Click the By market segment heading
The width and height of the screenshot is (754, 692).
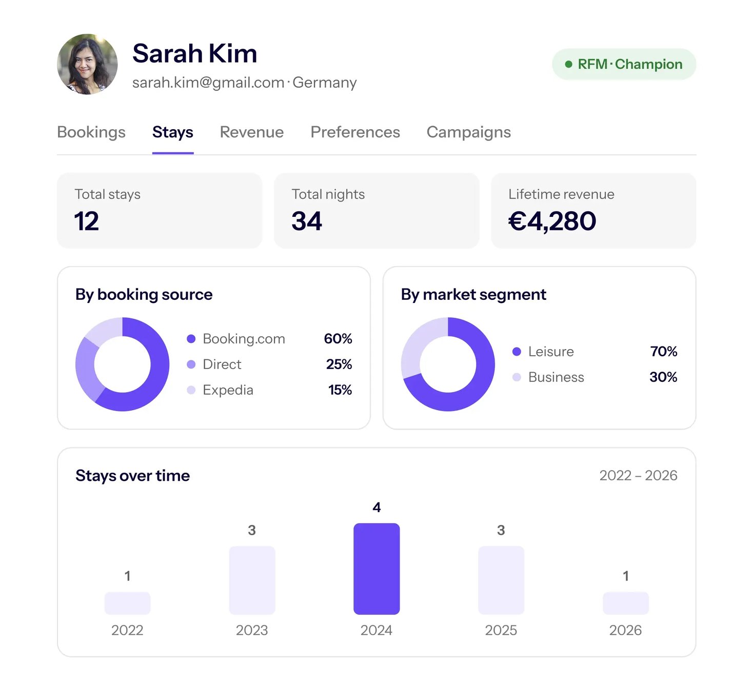click(x=474, y=295)
